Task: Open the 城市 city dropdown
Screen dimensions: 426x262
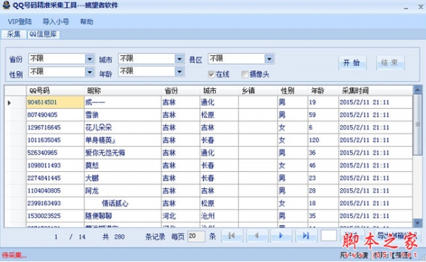Action: click(x=179, y=59)
